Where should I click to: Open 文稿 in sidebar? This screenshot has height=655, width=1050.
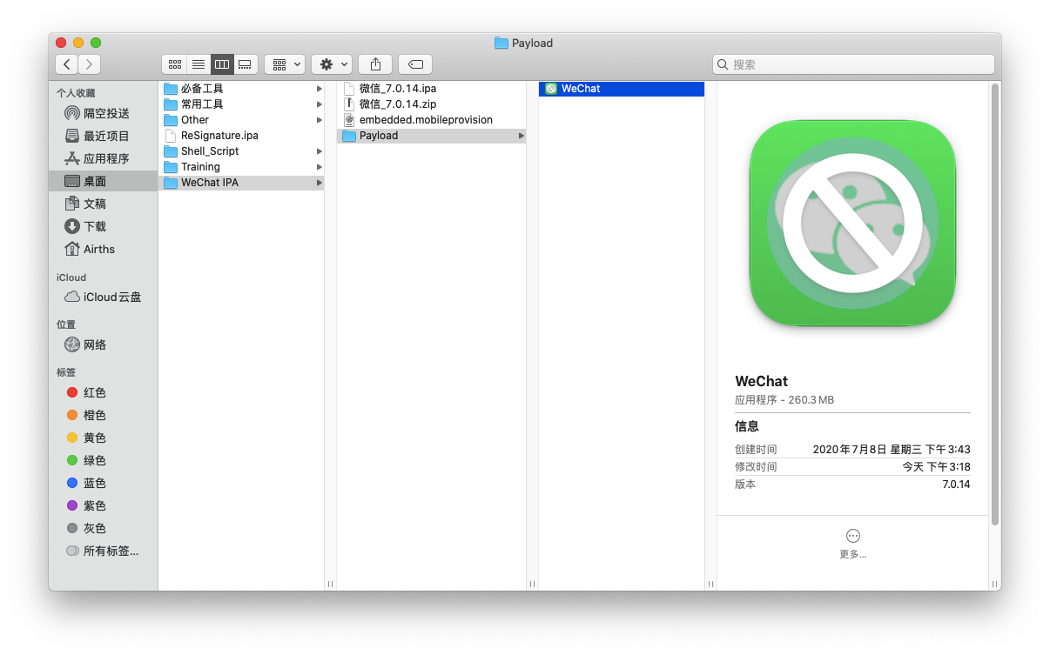104,204
